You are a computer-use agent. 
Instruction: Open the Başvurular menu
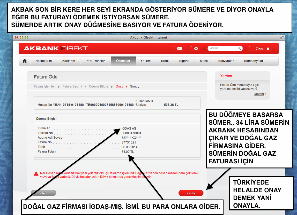[x=226, y=61]
